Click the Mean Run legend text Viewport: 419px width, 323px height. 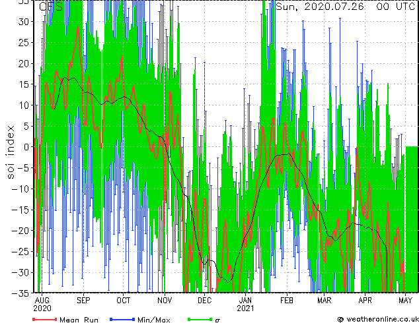coord(79,320)
